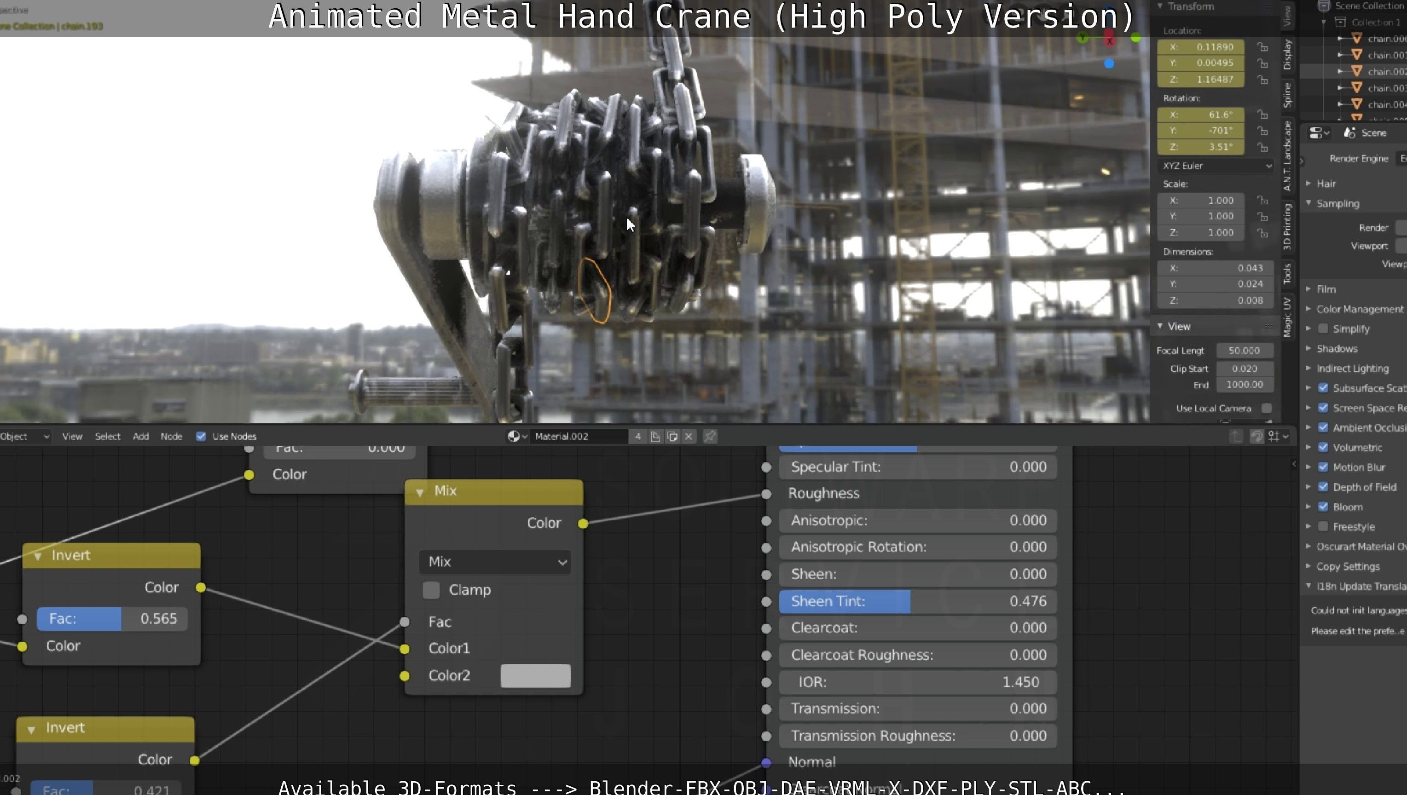This screenshot has width=1407, height=795.
Task: Enable the Clamp checkbox in the Mix node
Action: (431, 590)
